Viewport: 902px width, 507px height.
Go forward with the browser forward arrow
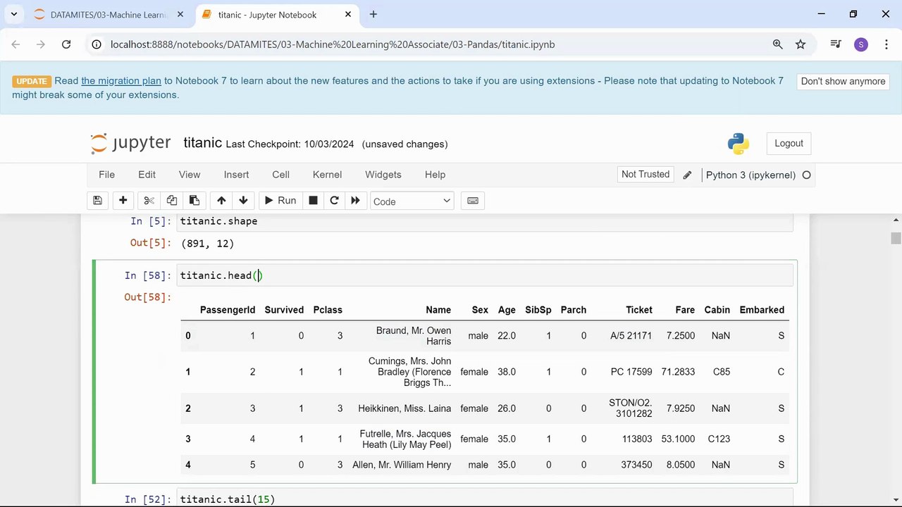pyautogui.click(x=41, y=44)
